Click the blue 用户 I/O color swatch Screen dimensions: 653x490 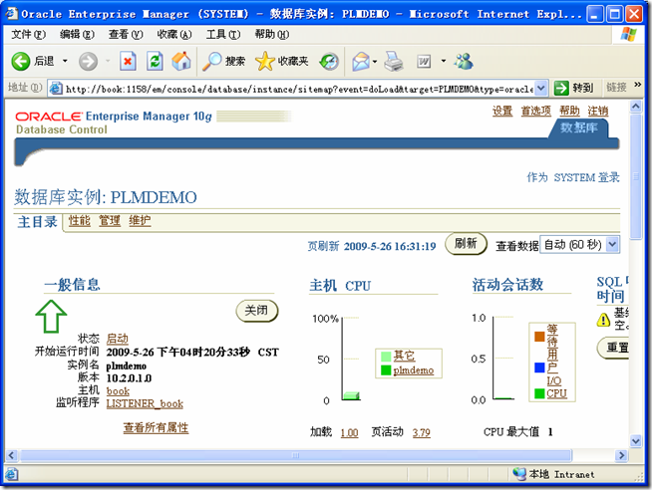coord(539,367)
